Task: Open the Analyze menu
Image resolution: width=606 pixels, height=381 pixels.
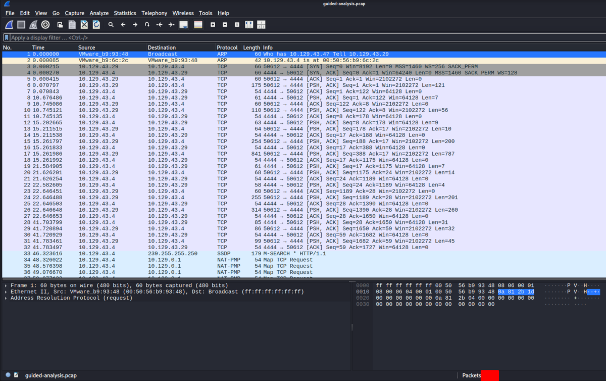Action: [99, 13]
